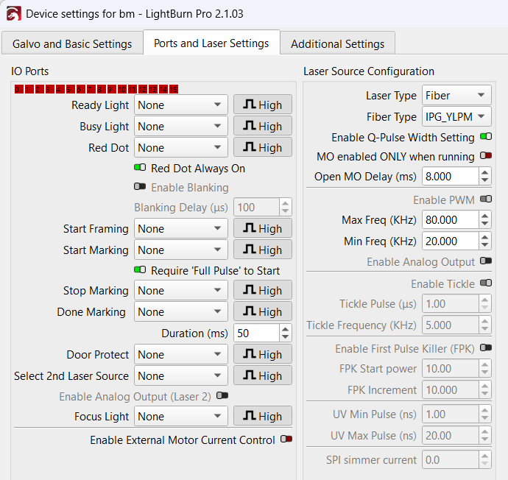508x480 pixels.
Task: Open Start Framing port dropdown
Action: [x=181, y=228]
